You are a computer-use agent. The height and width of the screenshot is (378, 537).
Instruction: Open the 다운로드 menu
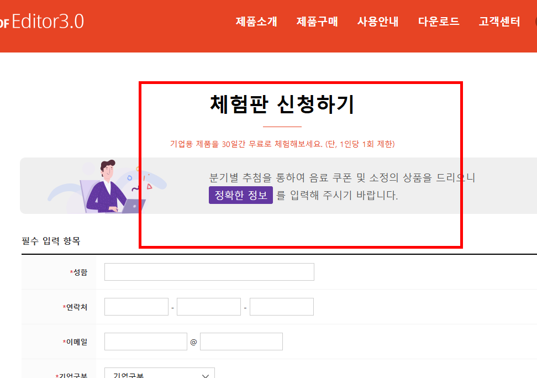point(439,22)
